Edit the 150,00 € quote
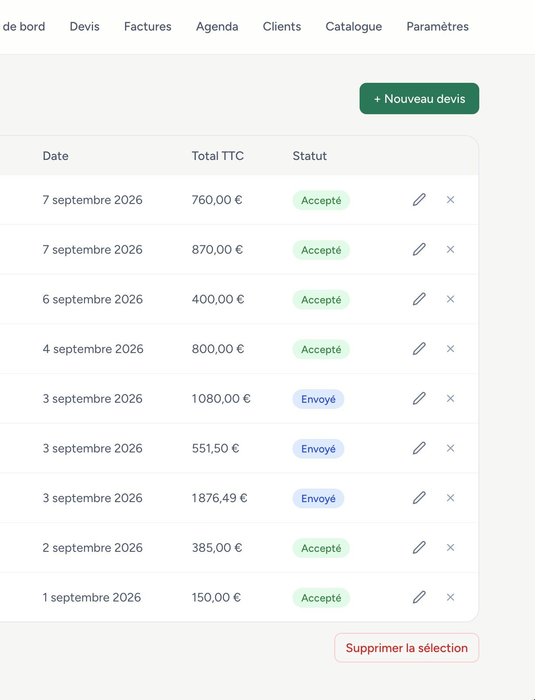 pos(419,597)
